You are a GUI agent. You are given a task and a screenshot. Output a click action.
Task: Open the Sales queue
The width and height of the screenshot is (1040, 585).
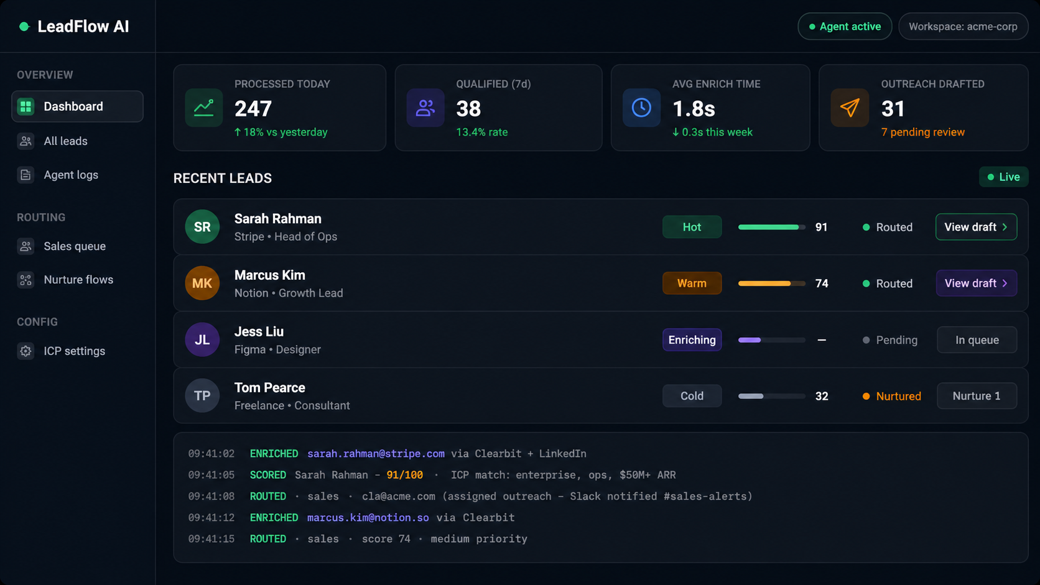[x=77, y=246]
